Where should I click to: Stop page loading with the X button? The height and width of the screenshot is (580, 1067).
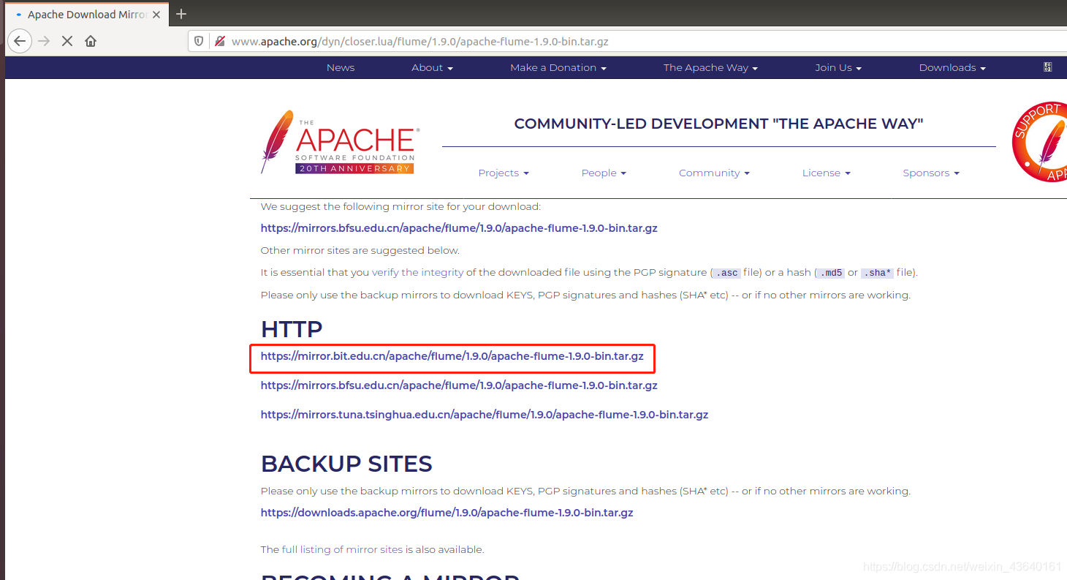pyautogui.click(x=67, y=41)
